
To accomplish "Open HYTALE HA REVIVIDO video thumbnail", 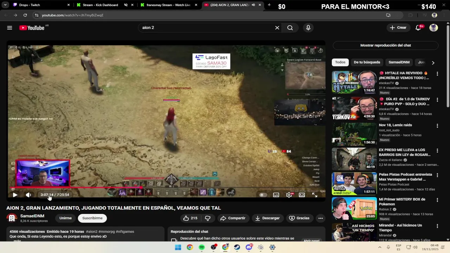I will tap(354, 82).
